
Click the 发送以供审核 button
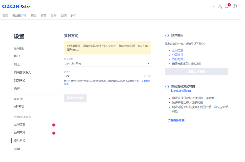click(197, 72)
